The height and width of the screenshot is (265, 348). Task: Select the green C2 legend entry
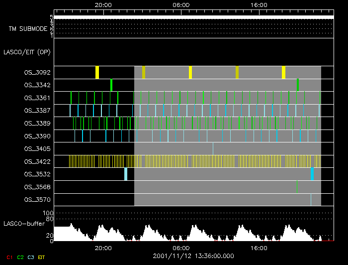[20, 258]
